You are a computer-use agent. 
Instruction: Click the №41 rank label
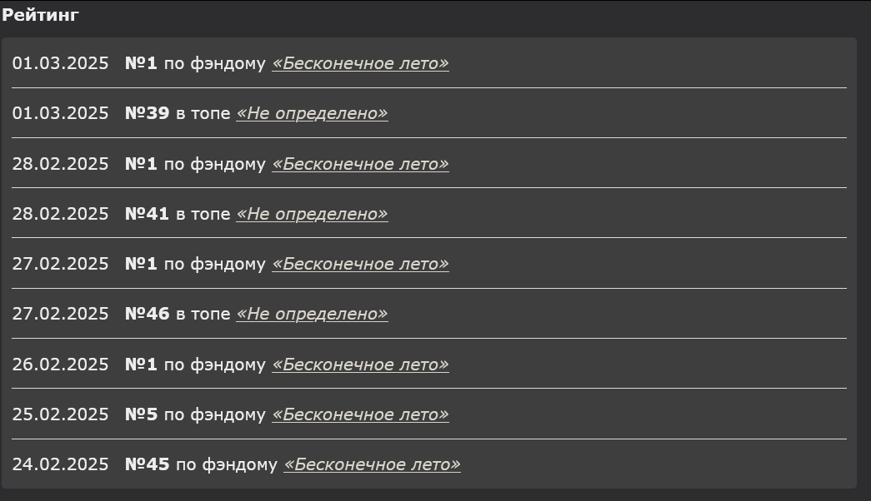(x=147, y=214)
